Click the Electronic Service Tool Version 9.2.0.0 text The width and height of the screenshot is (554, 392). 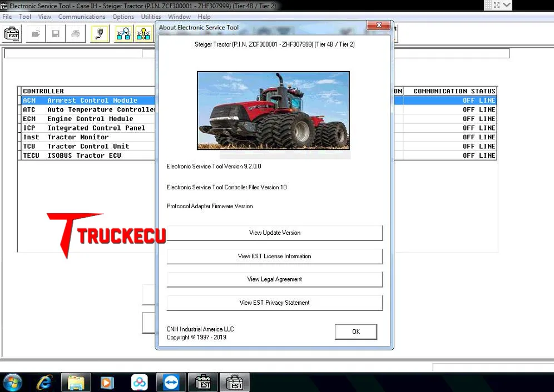pyautogui.click(x=214, y=166)
